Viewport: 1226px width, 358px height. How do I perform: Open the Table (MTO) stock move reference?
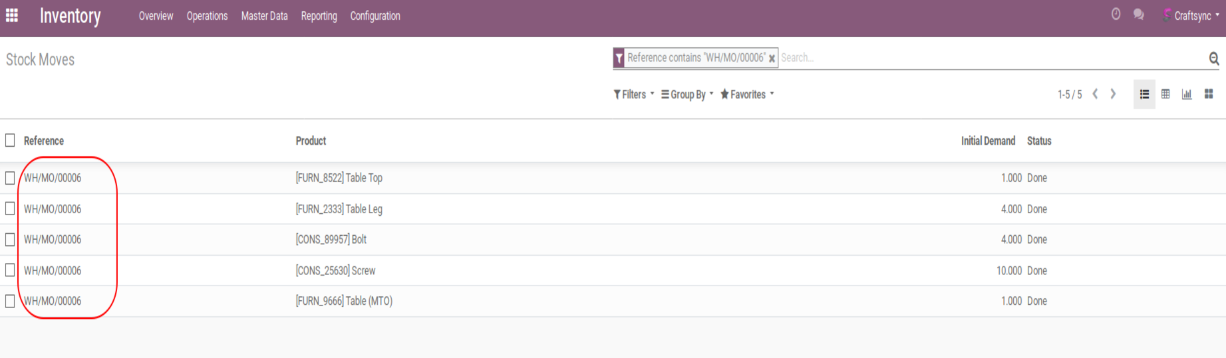click(x=53, y=301)
